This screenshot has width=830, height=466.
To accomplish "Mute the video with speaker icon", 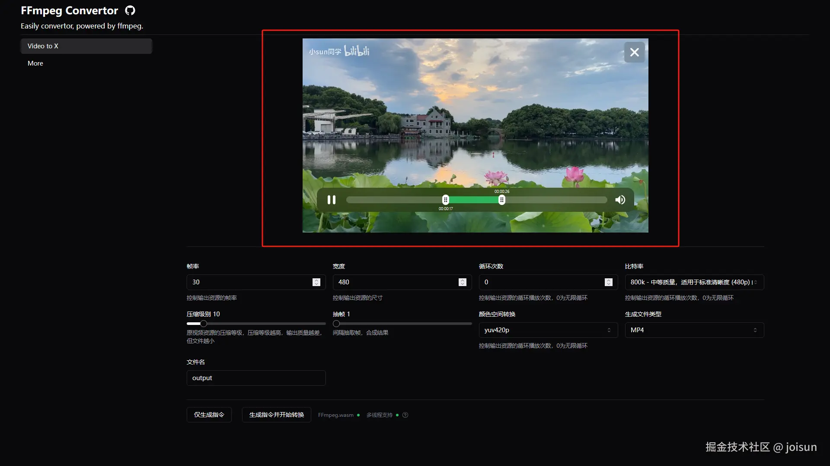I will point(620,200).
